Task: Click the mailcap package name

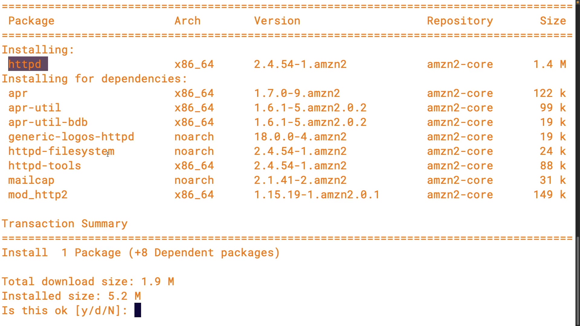Action: pyautogui.click(x=31, y=180)
